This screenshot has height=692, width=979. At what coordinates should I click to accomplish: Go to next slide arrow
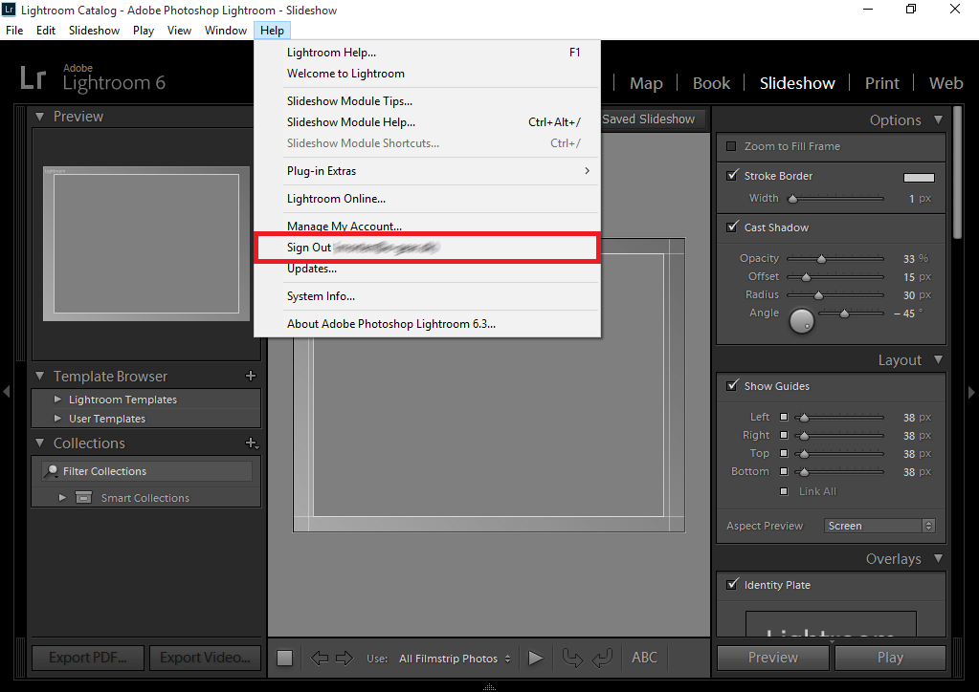[x=345, y=658]
